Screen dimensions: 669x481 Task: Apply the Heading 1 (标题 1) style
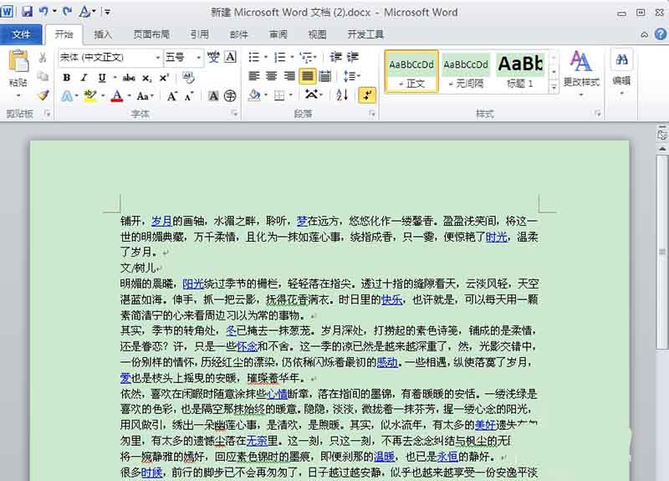[519, 72]
